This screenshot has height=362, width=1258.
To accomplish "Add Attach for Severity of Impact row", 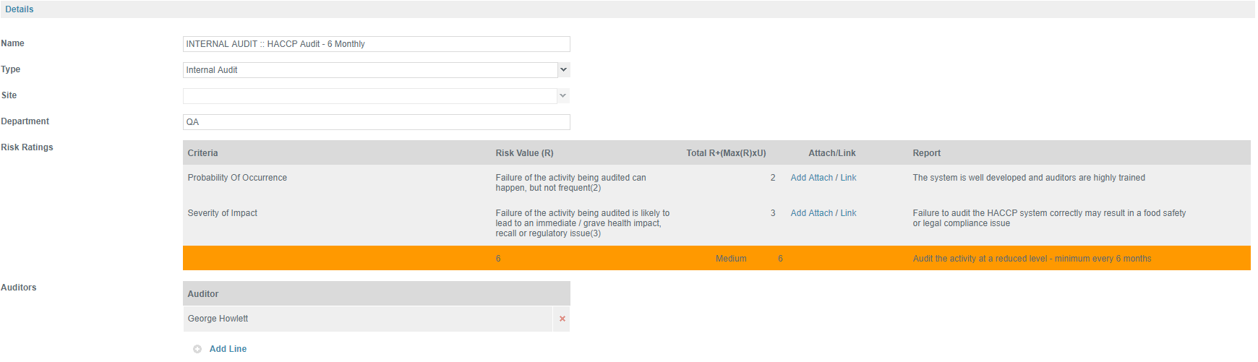I will (x=811, y=213).
